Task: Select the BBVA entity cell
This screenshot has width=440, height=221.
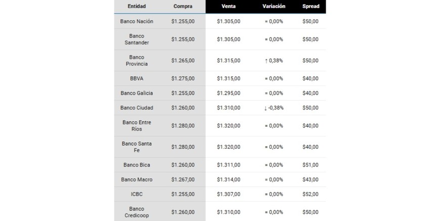Action: (x=137, y=79)
